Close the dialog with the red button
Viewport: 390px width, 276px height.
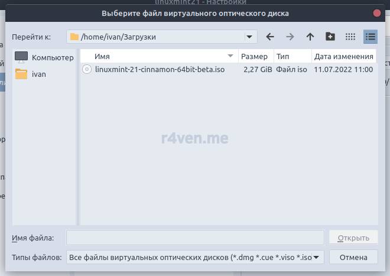378,12
